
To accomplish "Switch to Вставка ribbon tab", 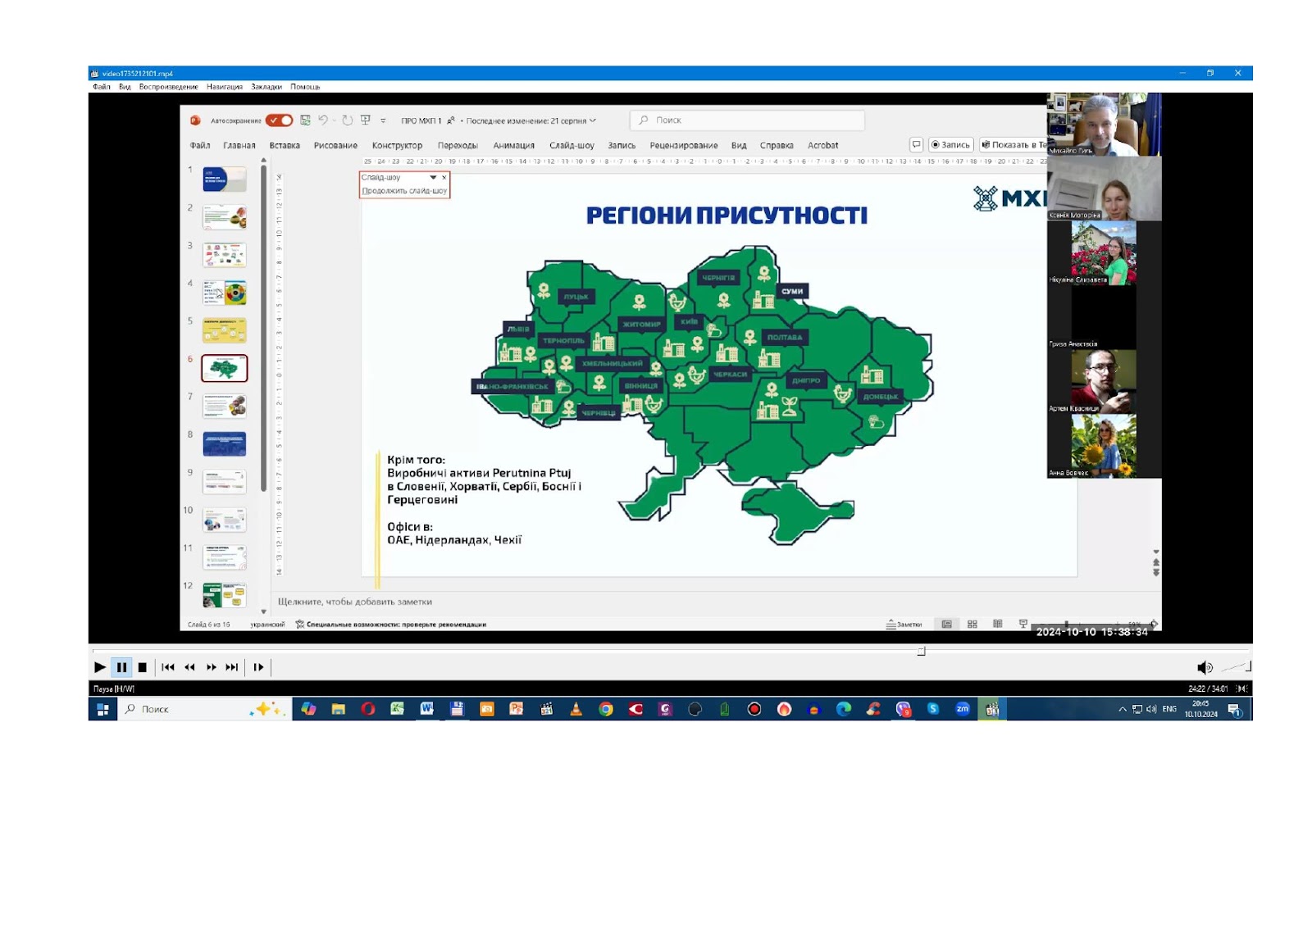I will 285,145.
